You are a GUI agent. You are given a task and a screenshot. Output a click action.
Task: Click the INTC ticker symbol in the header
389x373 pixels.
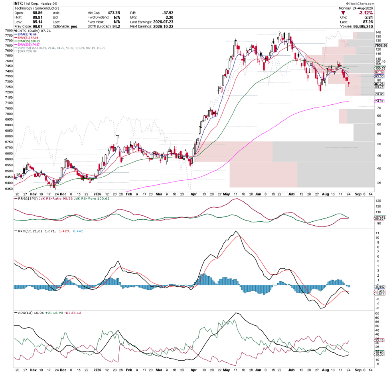18,4
